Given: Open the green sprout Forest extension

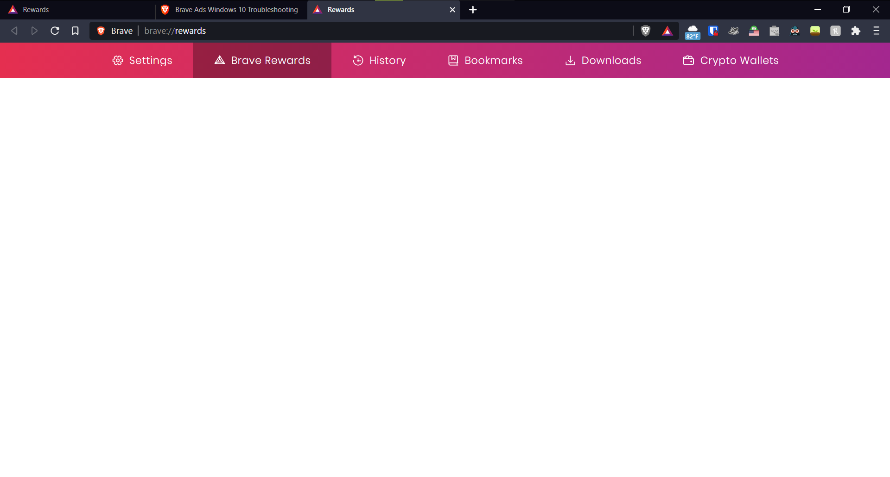Looking at the screenshot, I should (815, 31).
